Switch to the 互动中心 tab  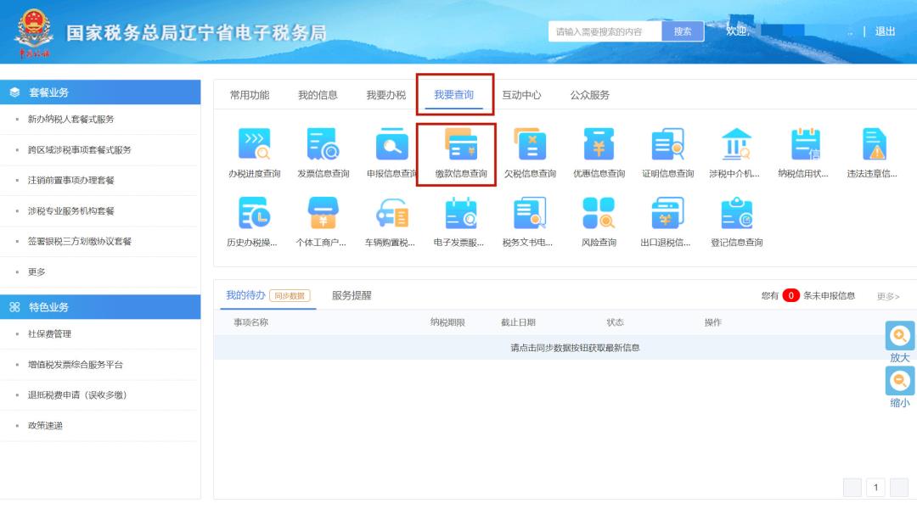[521, 95]
